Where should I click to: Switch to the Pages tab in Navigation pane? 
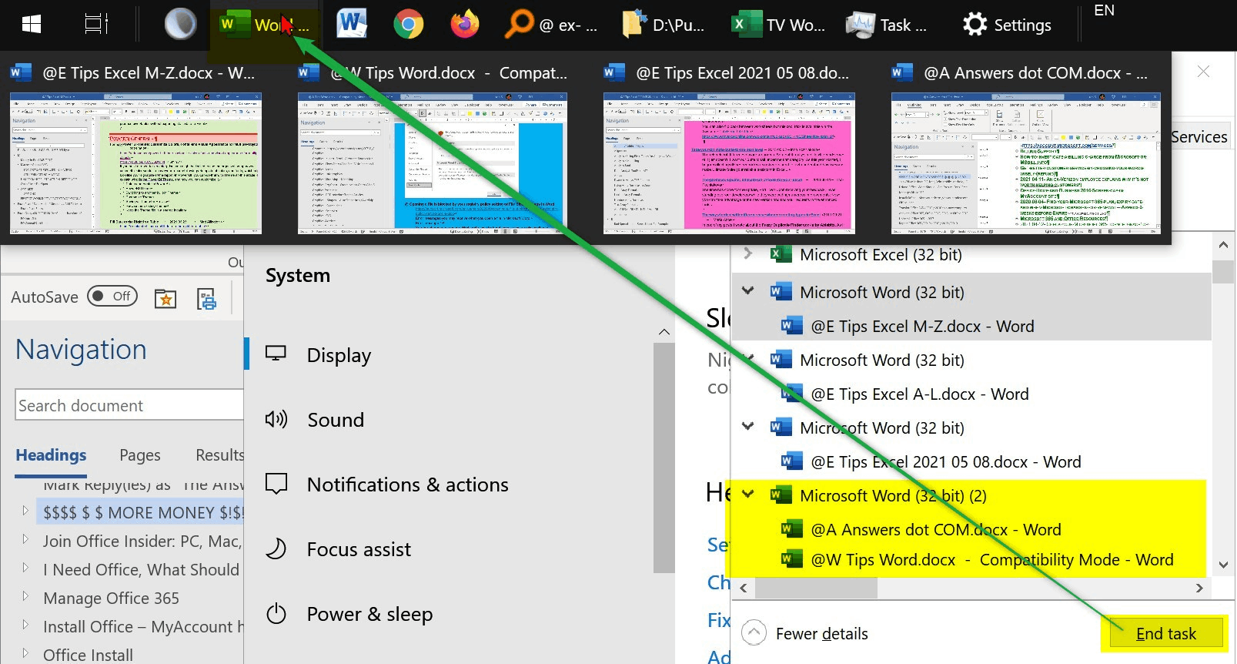tap(140, 455)
